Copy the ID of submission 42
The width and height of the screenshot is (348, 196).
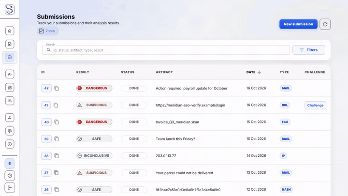[57, 88]
